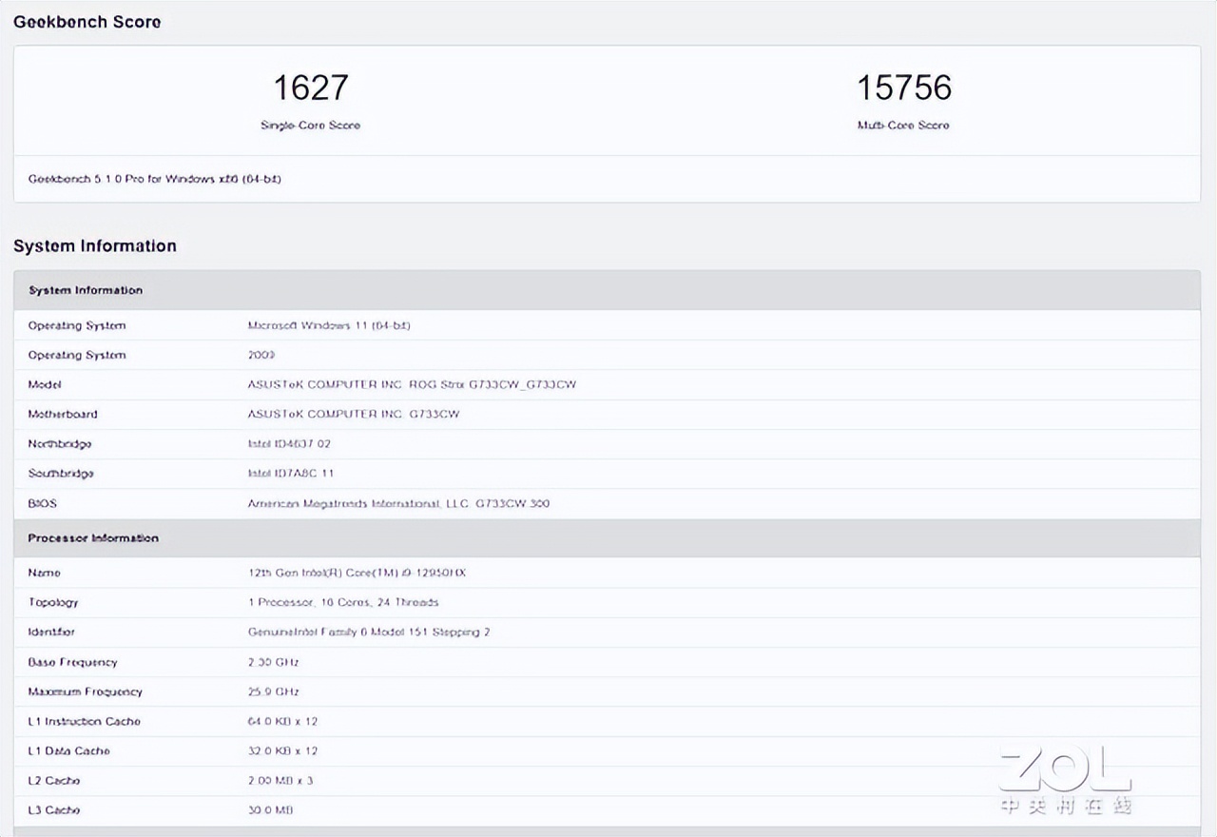Screen dimensions: 1217x837
Task: Click the Name row label
Action: pos(45,573)
